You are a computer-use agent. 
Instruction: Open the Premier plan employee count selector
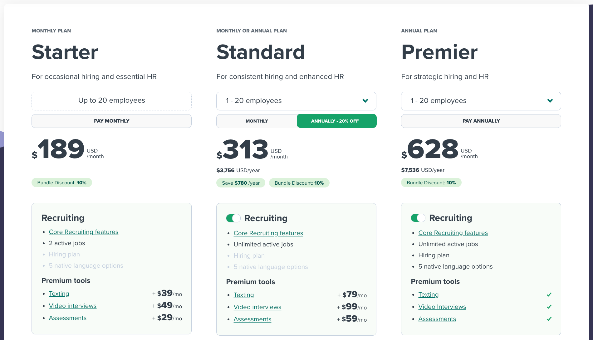tap(550, 101)
